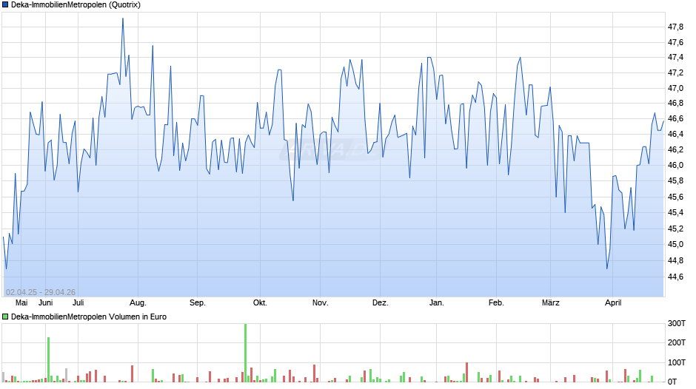The height and width of the screenshot is (389, 696).
Task: Click the 45,6 price axis value
Action: (x=675, y=197)
